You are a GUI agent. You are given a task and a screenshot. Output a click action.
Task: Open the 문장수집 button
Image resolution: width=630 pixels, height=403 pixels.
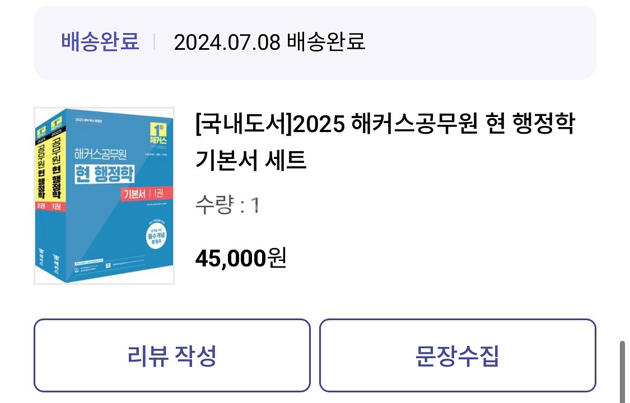point(458,355)
